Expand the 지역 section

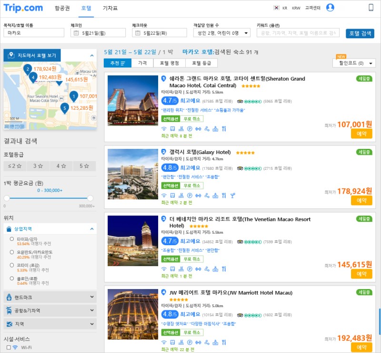50,324
